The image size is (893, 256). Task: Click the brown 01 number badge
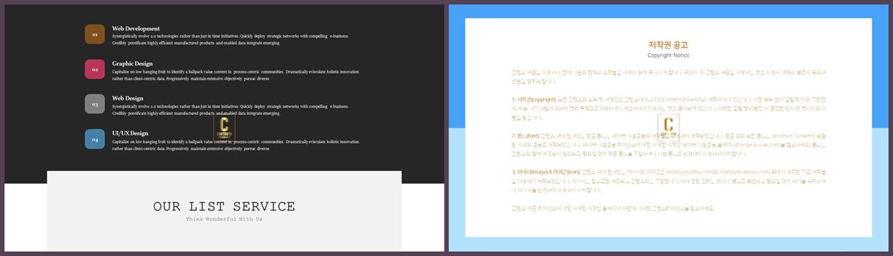(x=95, y=34)
